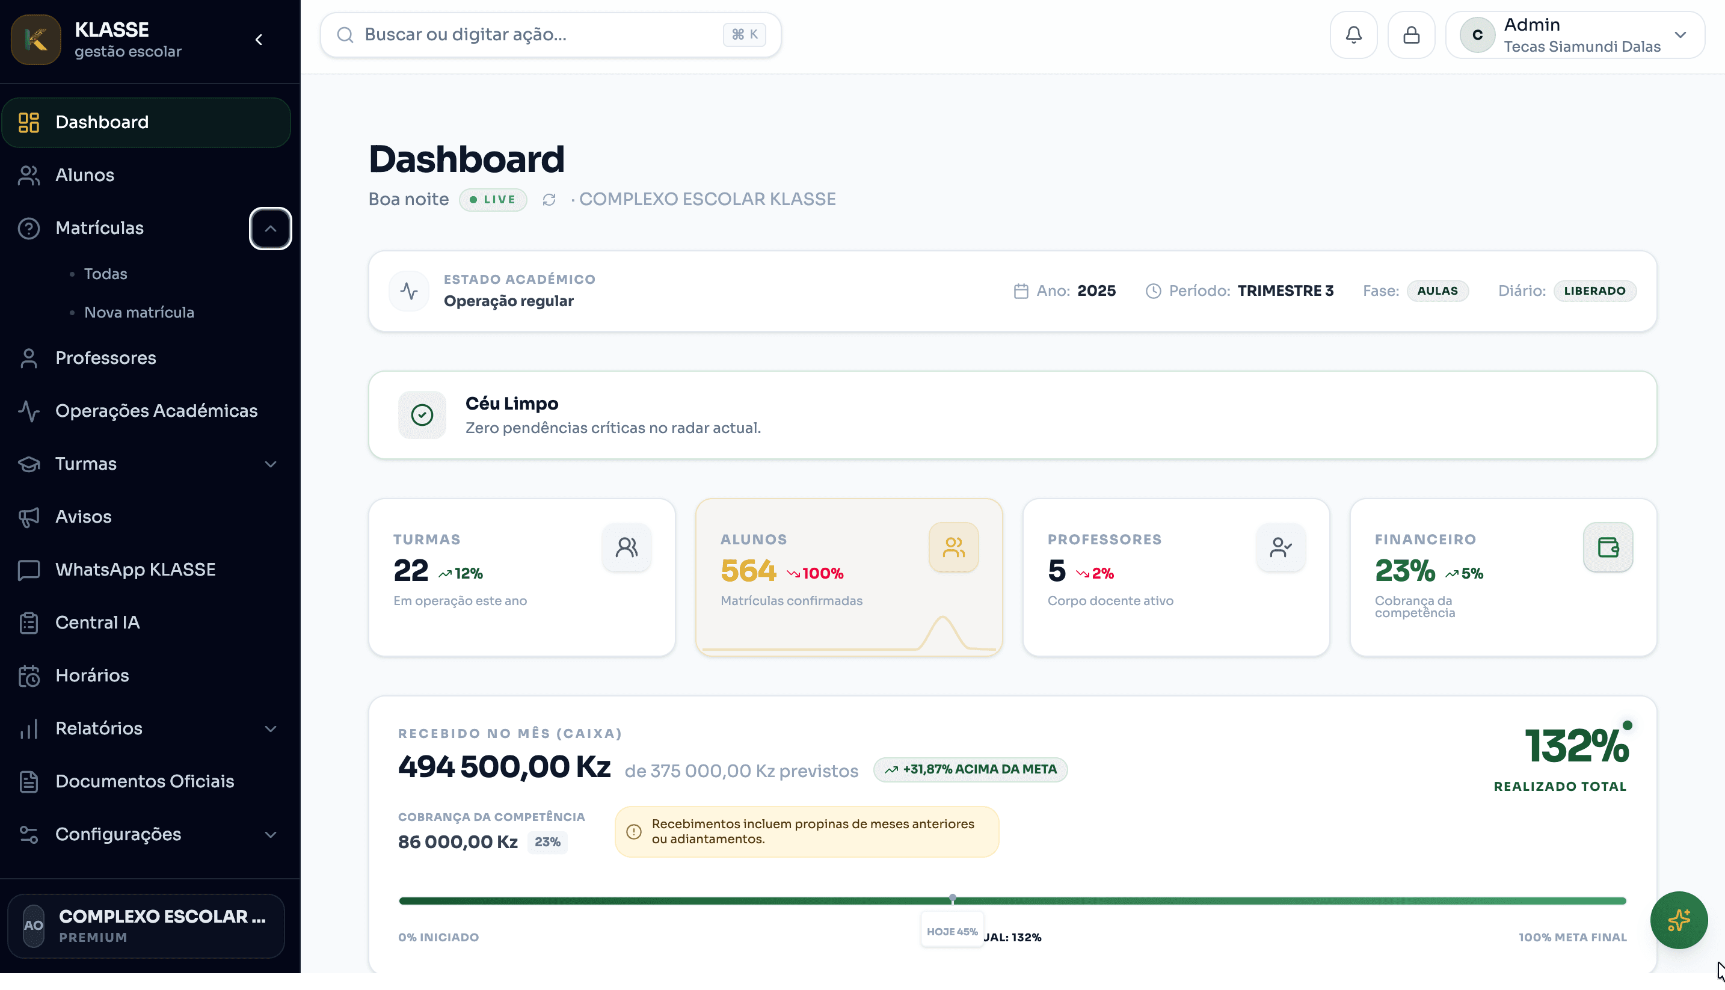
Task: Click the calendar icon beside Ano
Action: click(x=1021, y=291)
